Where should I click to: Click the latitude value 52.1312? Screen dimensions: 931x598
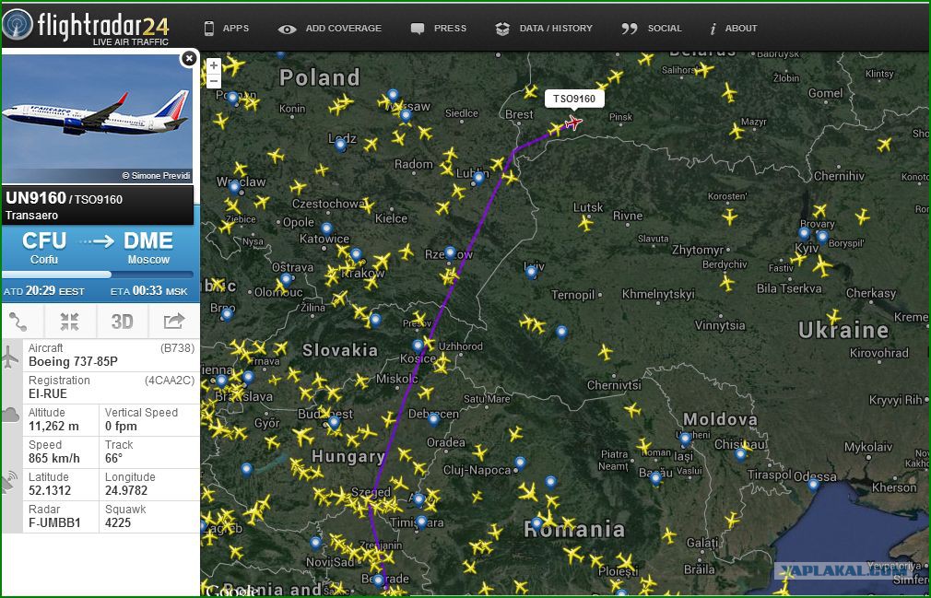pyautogui.click(x=50, y=490)
